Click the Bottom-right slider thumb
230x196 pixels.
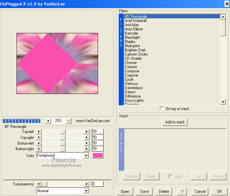click(x=63, y=149)
